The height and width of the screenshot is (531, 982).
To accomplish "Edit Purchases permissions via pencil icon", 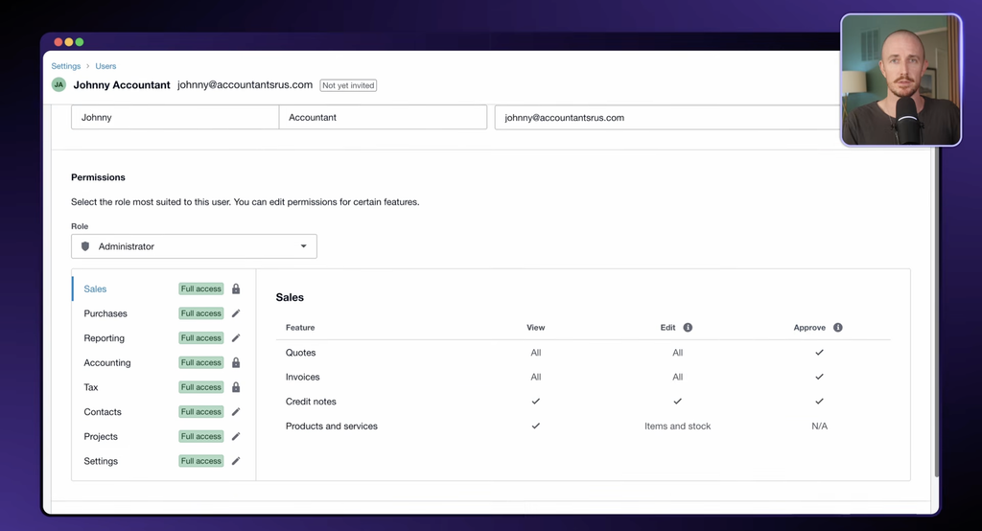I will click(x=236, y=313).
